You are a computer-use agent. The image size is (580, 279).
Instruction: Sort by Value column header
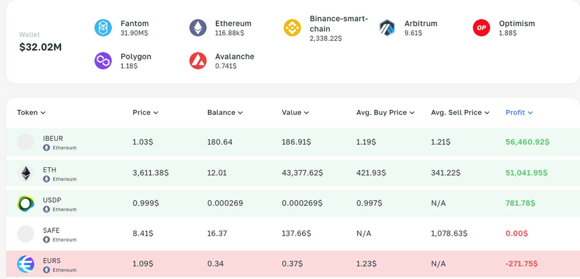(295, 113)
